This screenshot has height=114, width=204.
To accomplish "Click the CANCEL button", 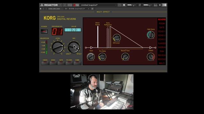I will (45, 63).
